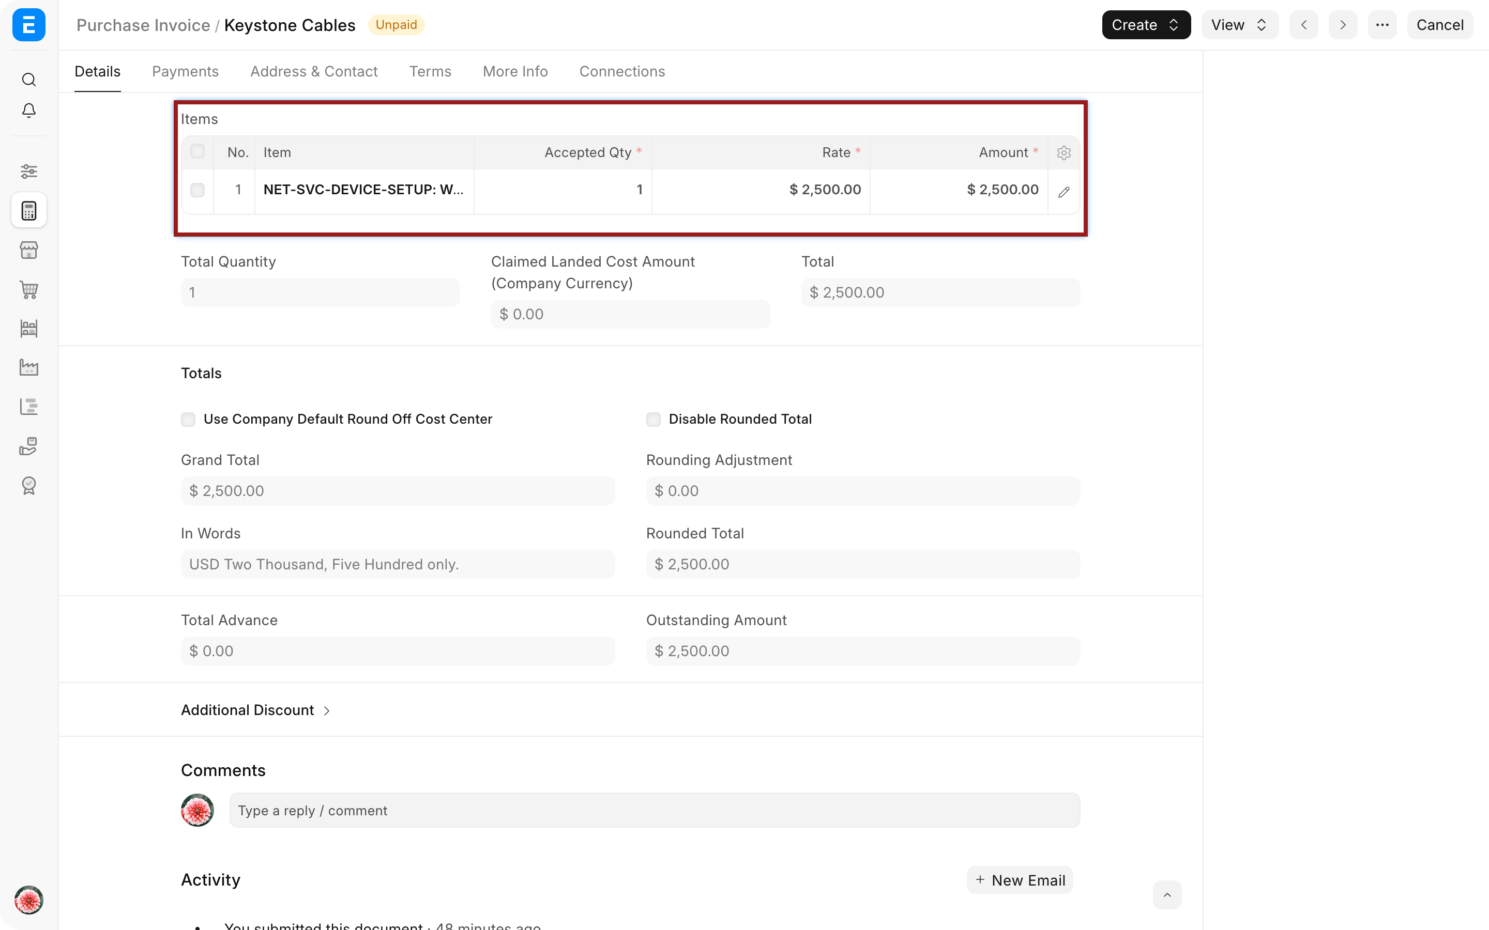Switch to the Terms tab
The width and height of the screenshot is (1489, 930).
pyautogui.click(x=430, y=71)
